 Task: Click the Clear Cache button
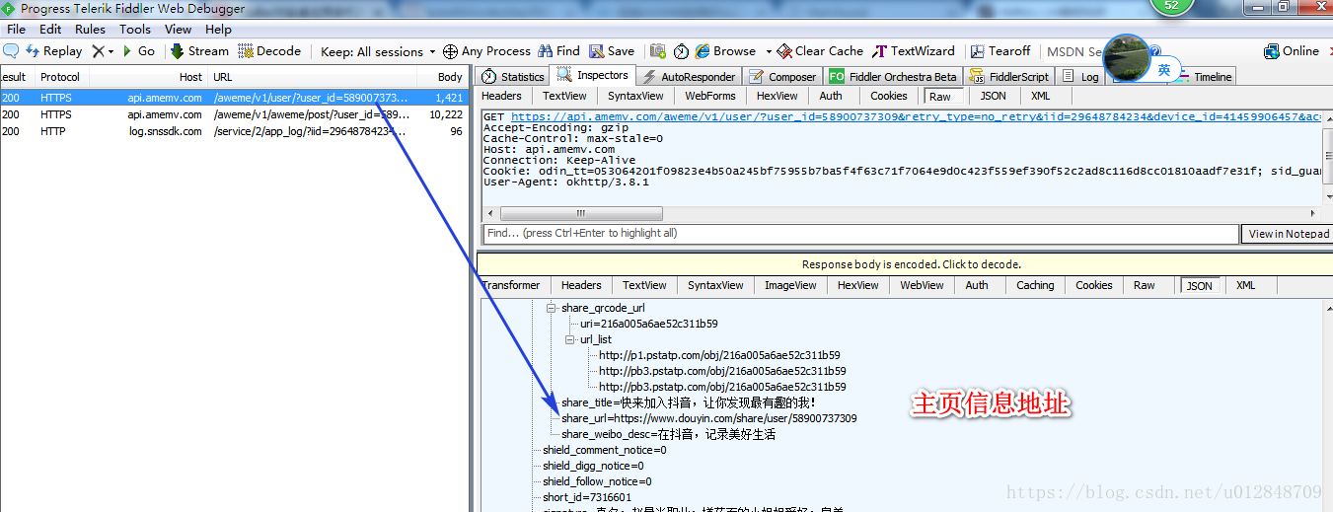point(819,51)
